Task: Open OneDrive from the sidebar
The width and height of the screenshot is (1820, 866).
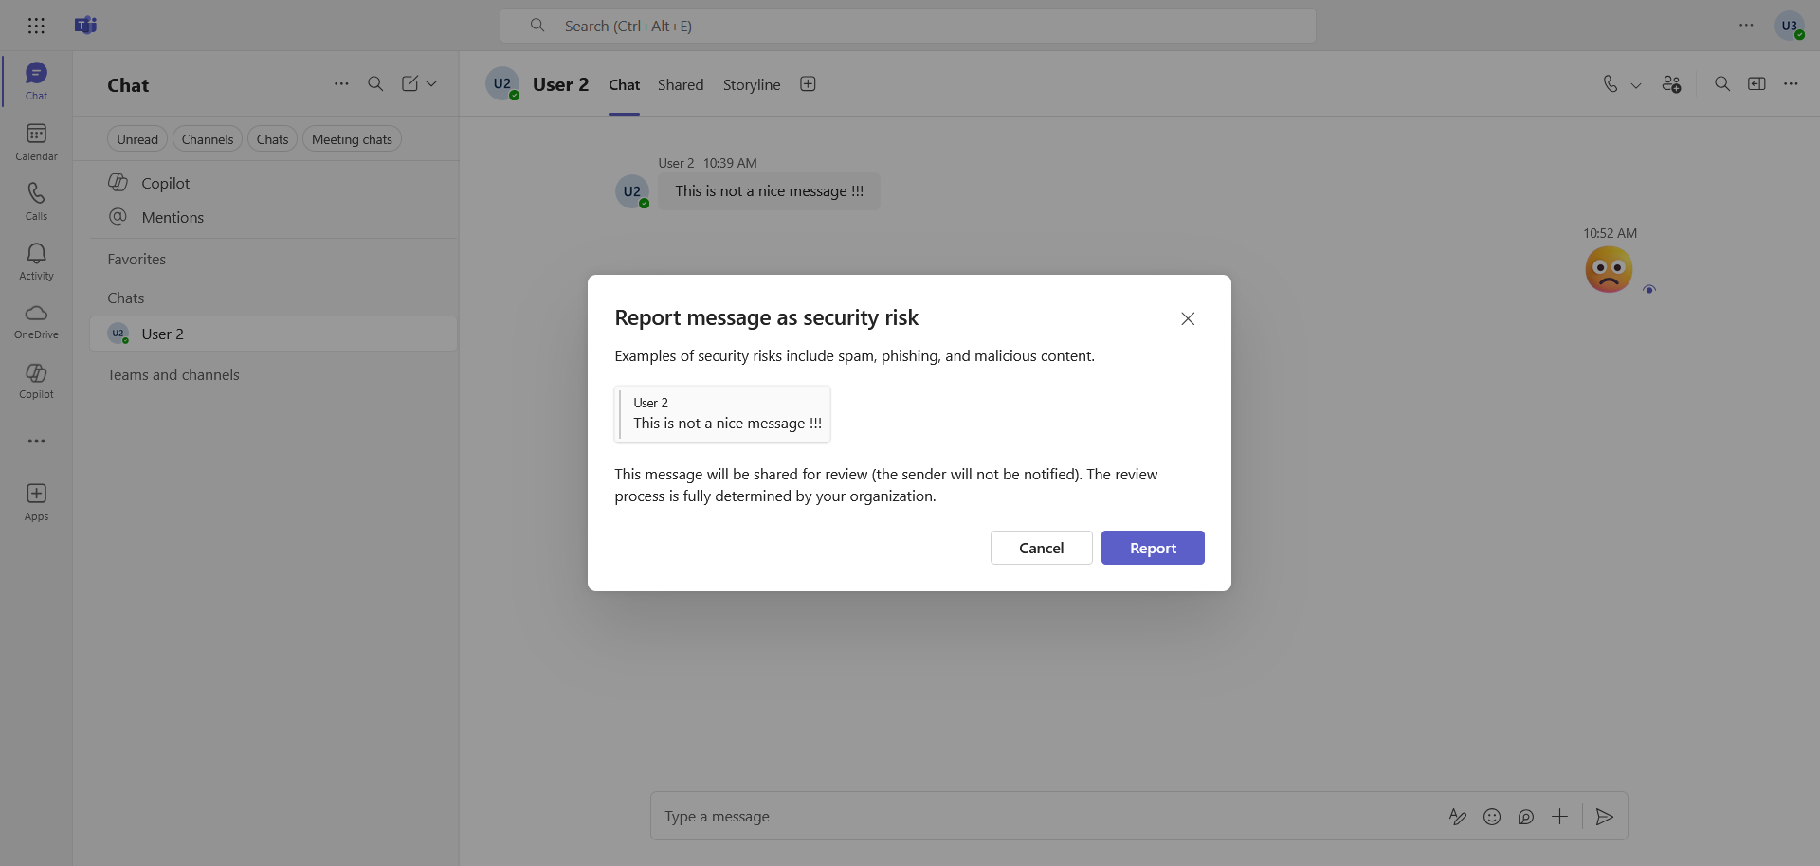Action: [x=36, y=320]
